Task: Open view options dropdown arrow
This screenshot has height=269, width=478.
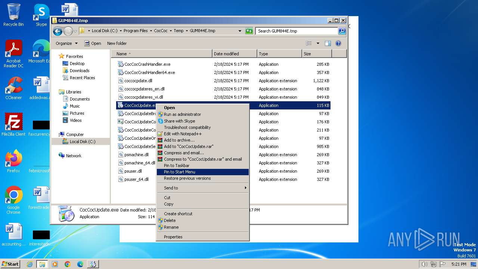Action: (318, 43)
